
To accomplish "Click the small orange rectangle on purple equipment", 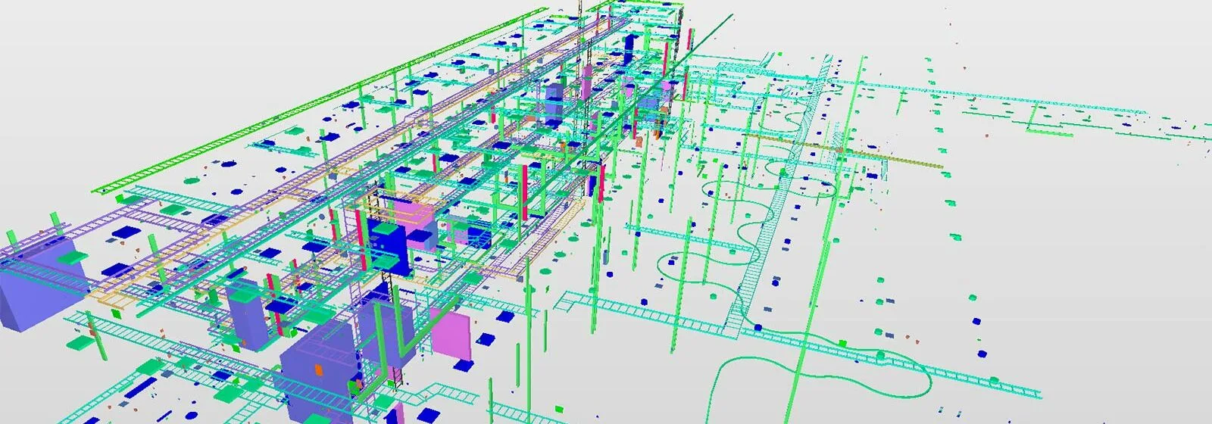I will pyautogui.click(x=319, y=370).
